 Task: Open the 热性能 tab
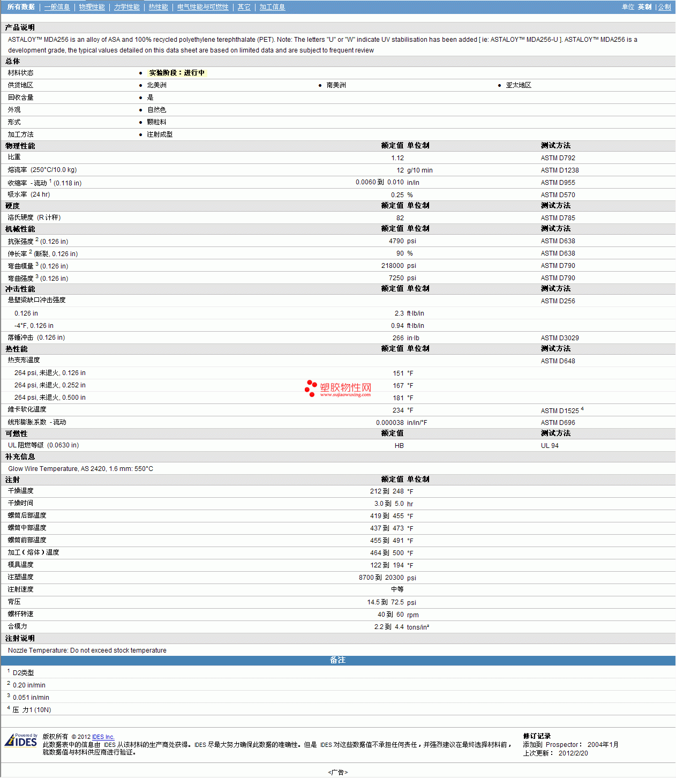tap(158, 7)
